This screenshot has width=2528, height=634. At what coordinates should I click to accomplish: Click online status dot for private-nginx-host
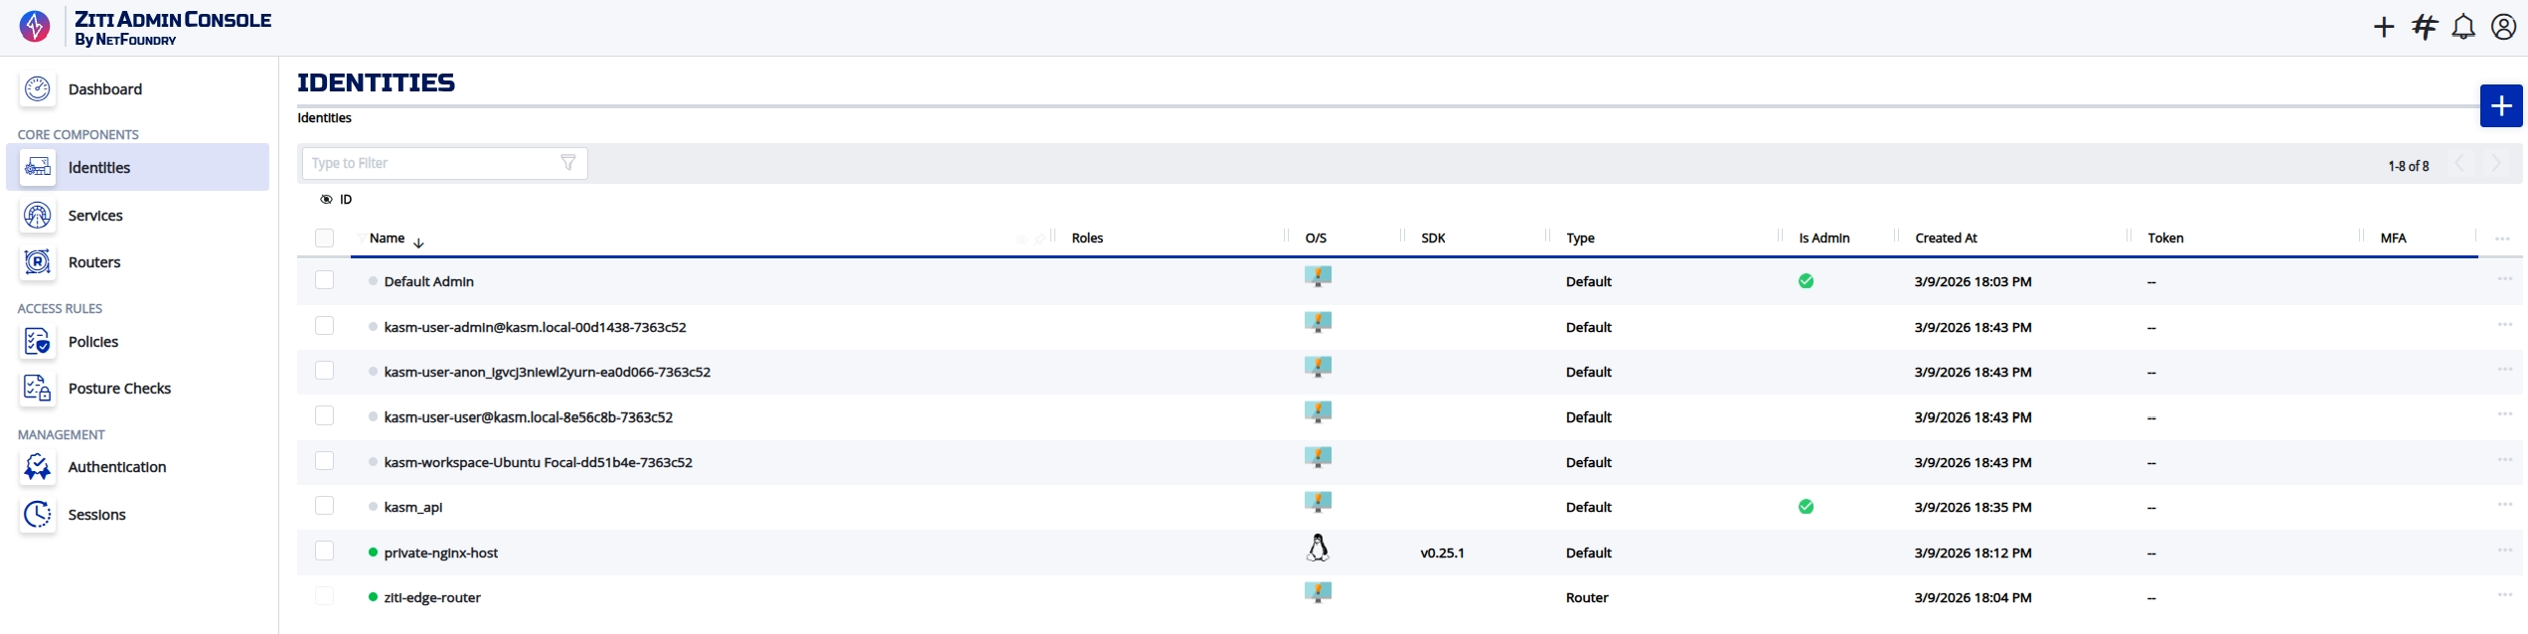point(373,553)
